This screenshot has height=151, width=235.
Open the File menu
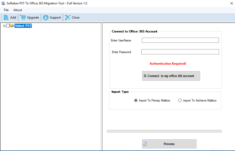coord(6,10)
